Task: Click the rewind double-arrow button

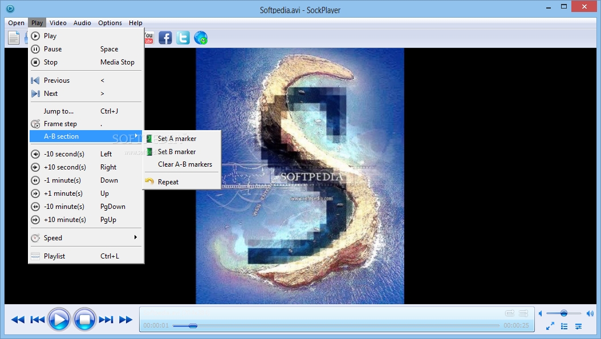Action: point(18,320)
